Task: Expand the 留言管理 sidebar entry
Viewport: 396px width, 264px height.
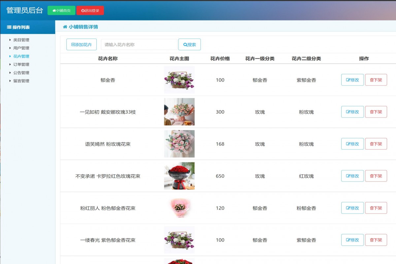Action: (20, 81)
